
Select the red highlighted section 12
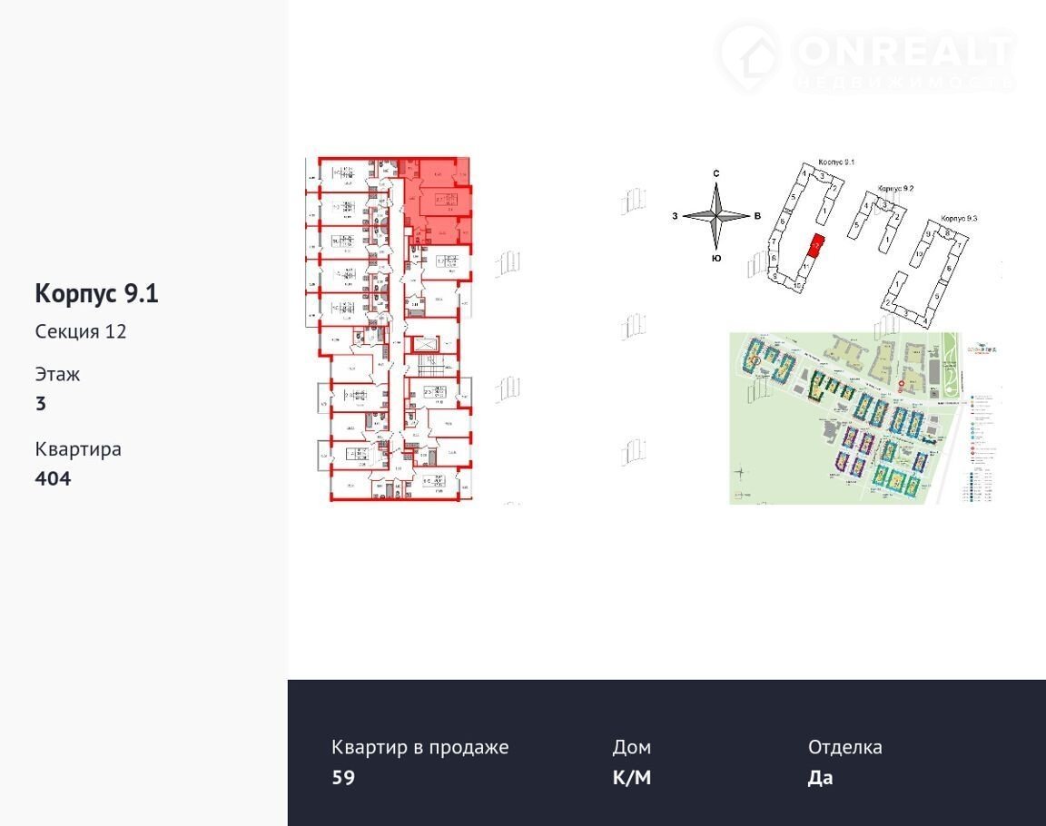coord(815,246)
